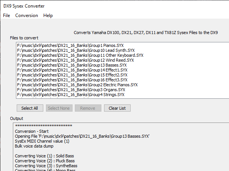The width and height of the screenshot is (229, 171).
Task: Choose the Group12 Wind Reed.SYX entry
Action: tap(75, 60)
